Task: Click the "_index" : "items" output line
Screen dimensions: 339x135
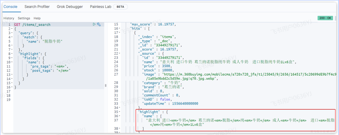Action: pos(157,37)
